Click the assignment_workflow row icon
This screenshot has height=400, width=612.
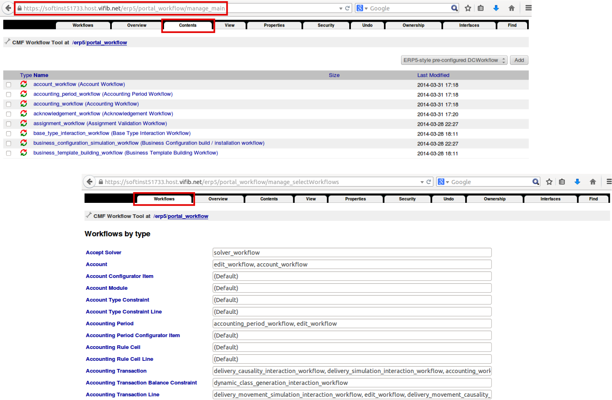tap(24, 123)
